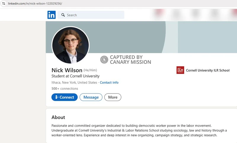
Task: Open Nick Wilson's profile photo
Action: coord(71,45)
